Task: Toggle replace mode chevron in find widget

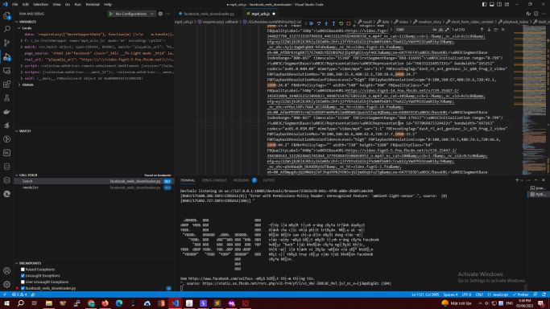Action: (x=391, y=30)
